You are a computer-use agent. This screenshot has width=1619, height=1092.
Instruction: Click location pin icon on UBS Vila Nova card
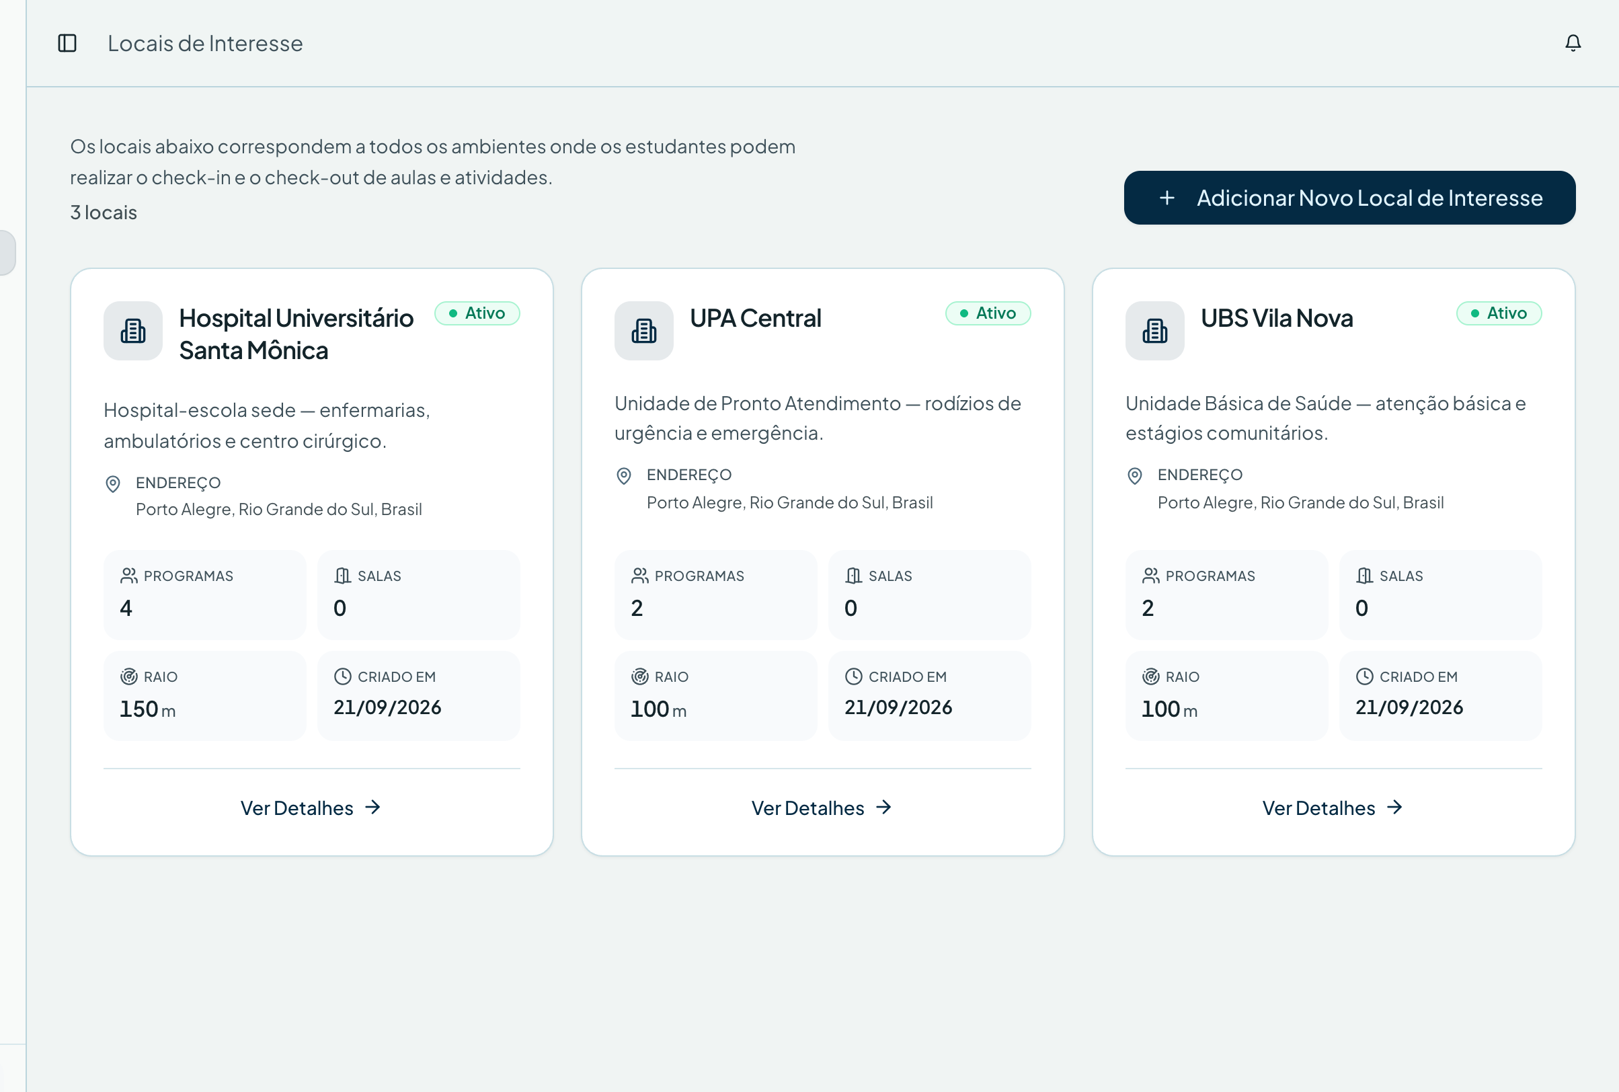pos(1135,475)
